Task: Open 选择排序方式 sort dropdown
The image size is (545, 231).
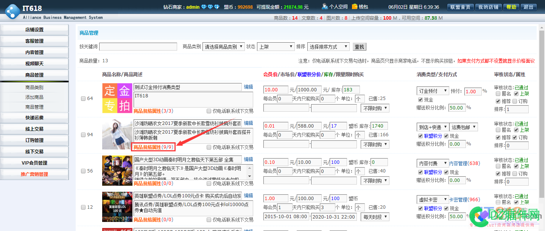Action: (328, 47)
